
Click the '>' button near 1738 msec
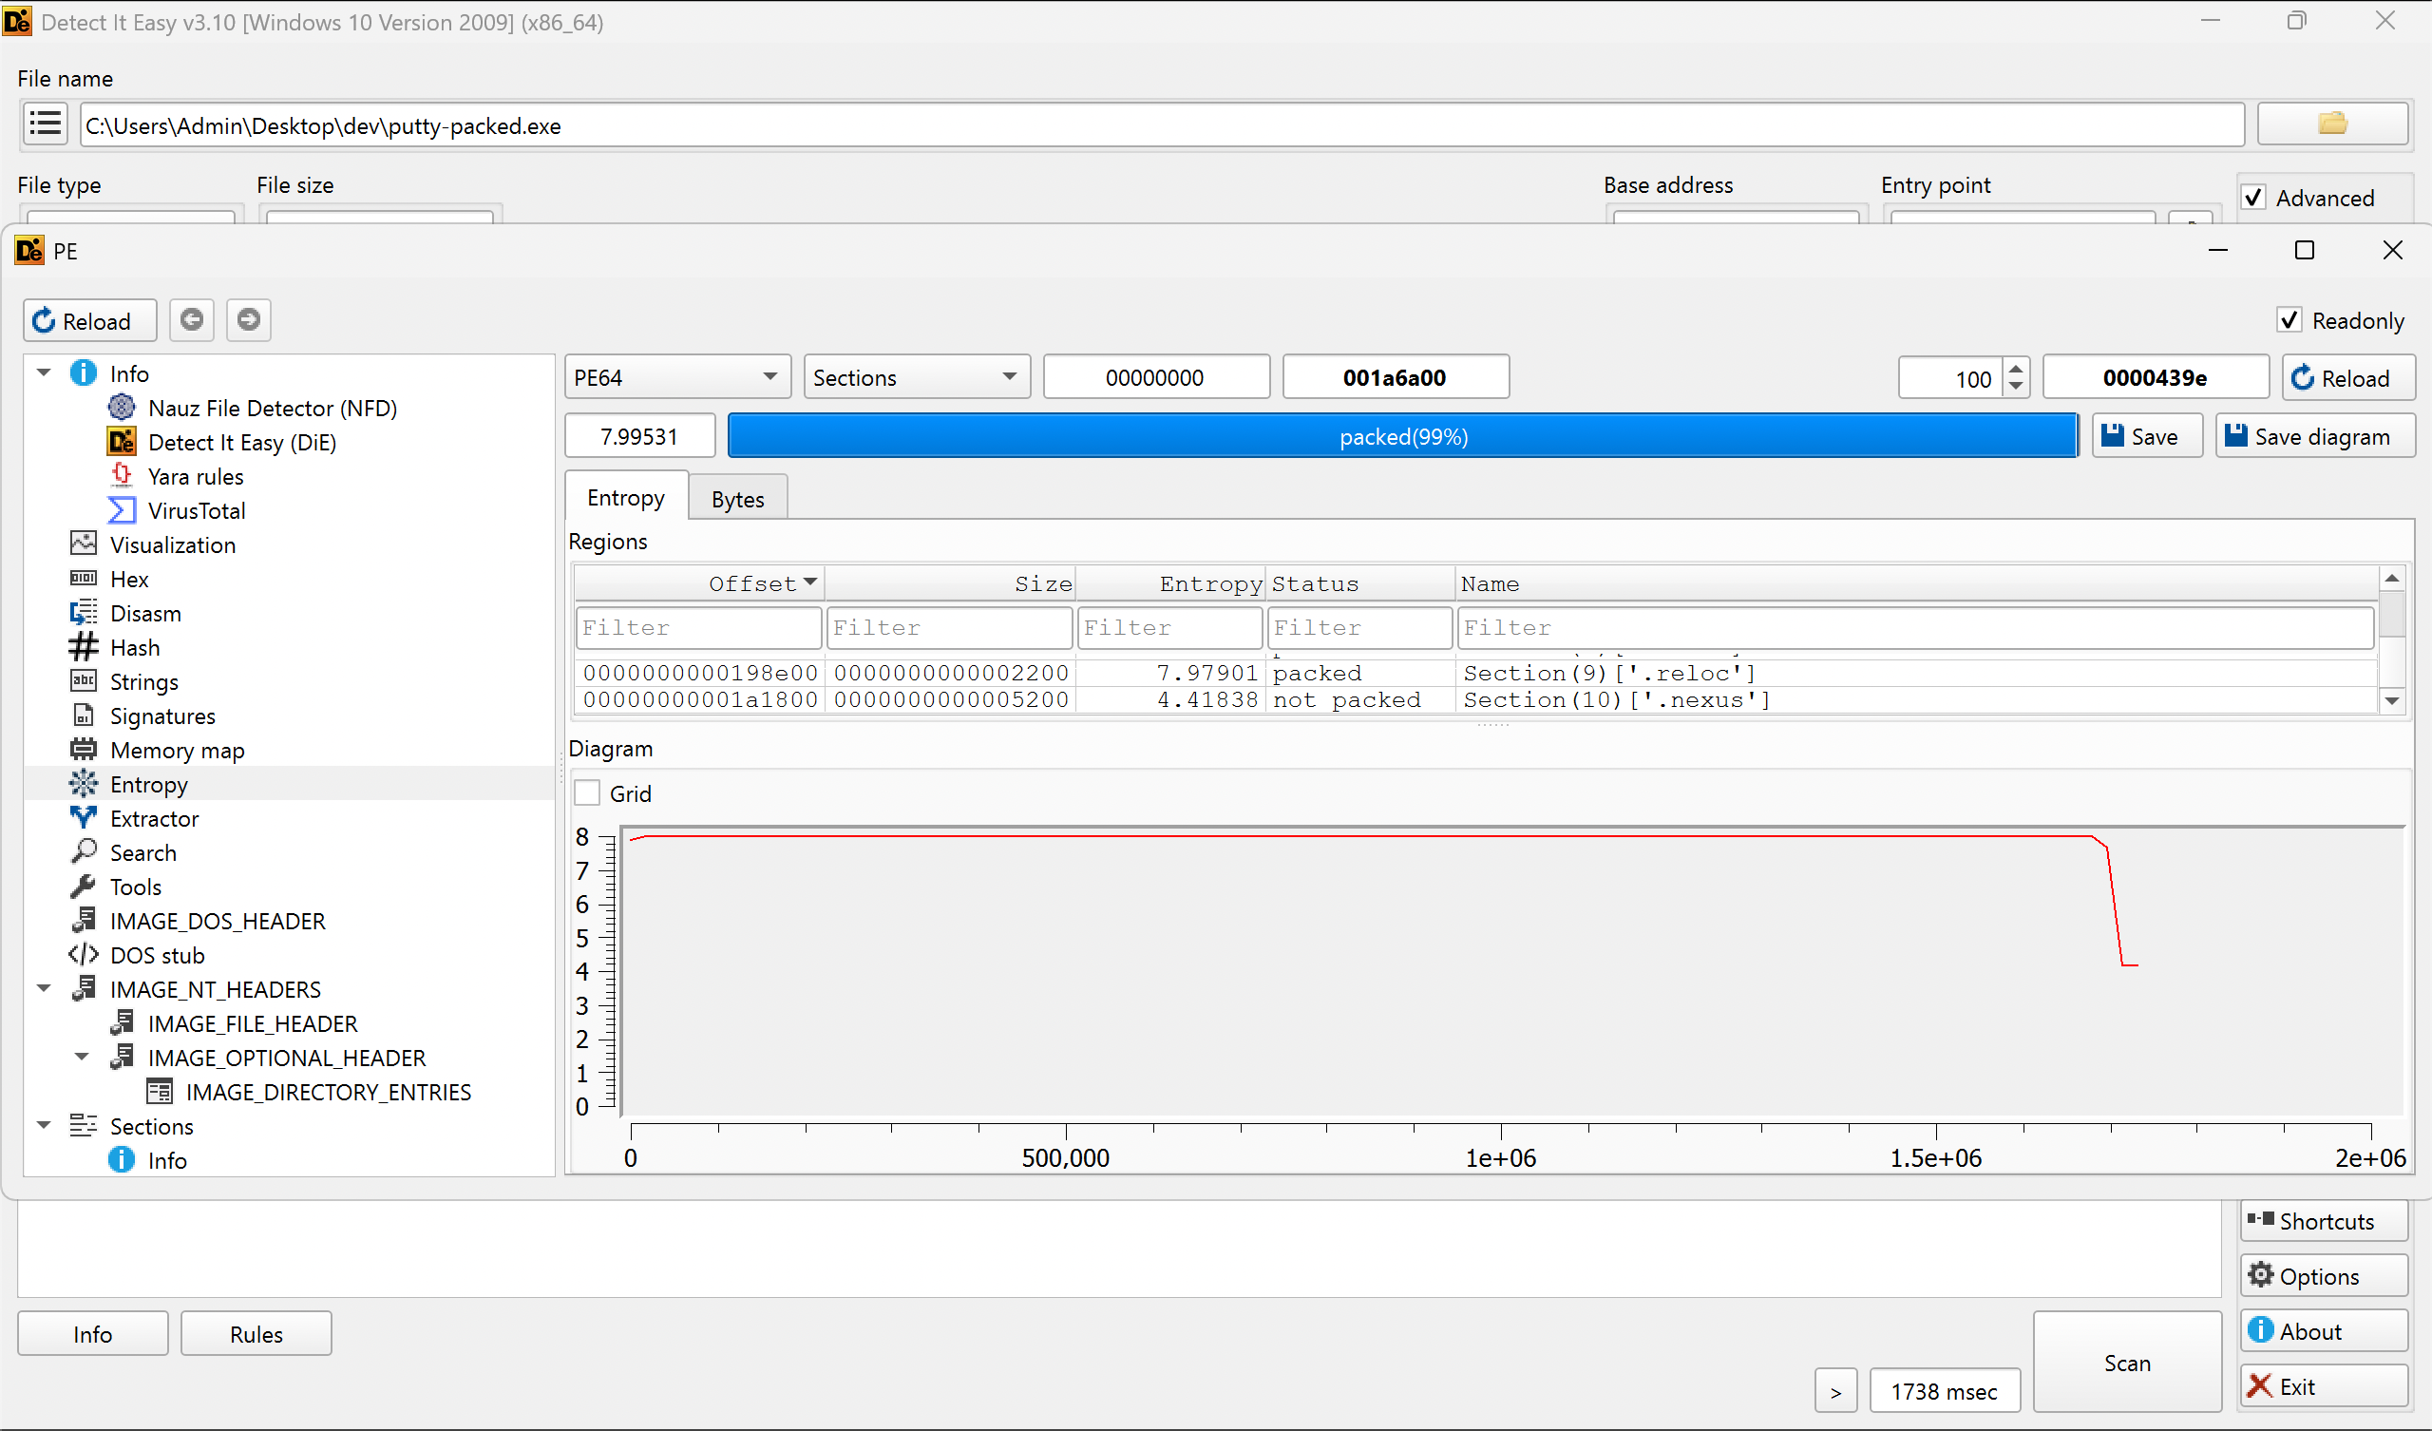[1834, 1391]
